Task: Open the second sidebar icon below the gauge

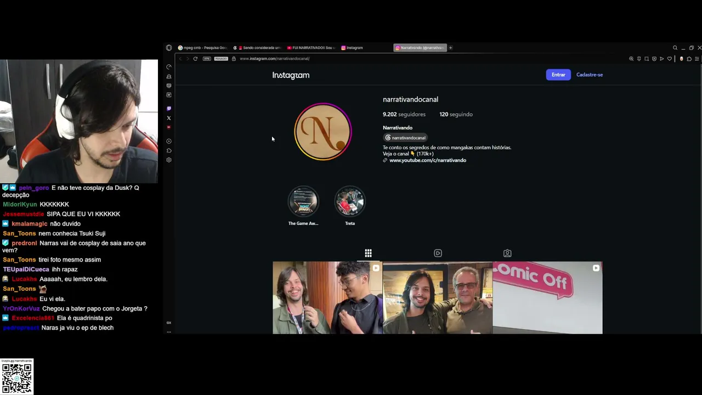Action: pos(169,76)
